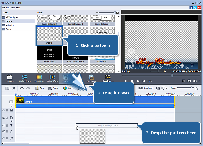Open the preview display dropdown arrow
The image size is (203, 146).
[167, 88]
